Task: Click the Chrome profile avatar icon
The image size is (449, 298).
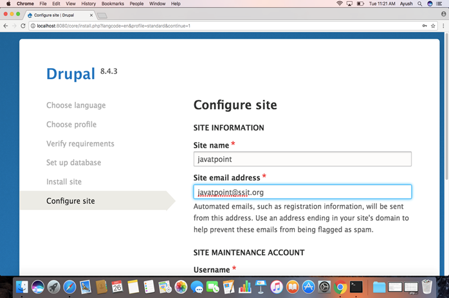Action: 444,13
